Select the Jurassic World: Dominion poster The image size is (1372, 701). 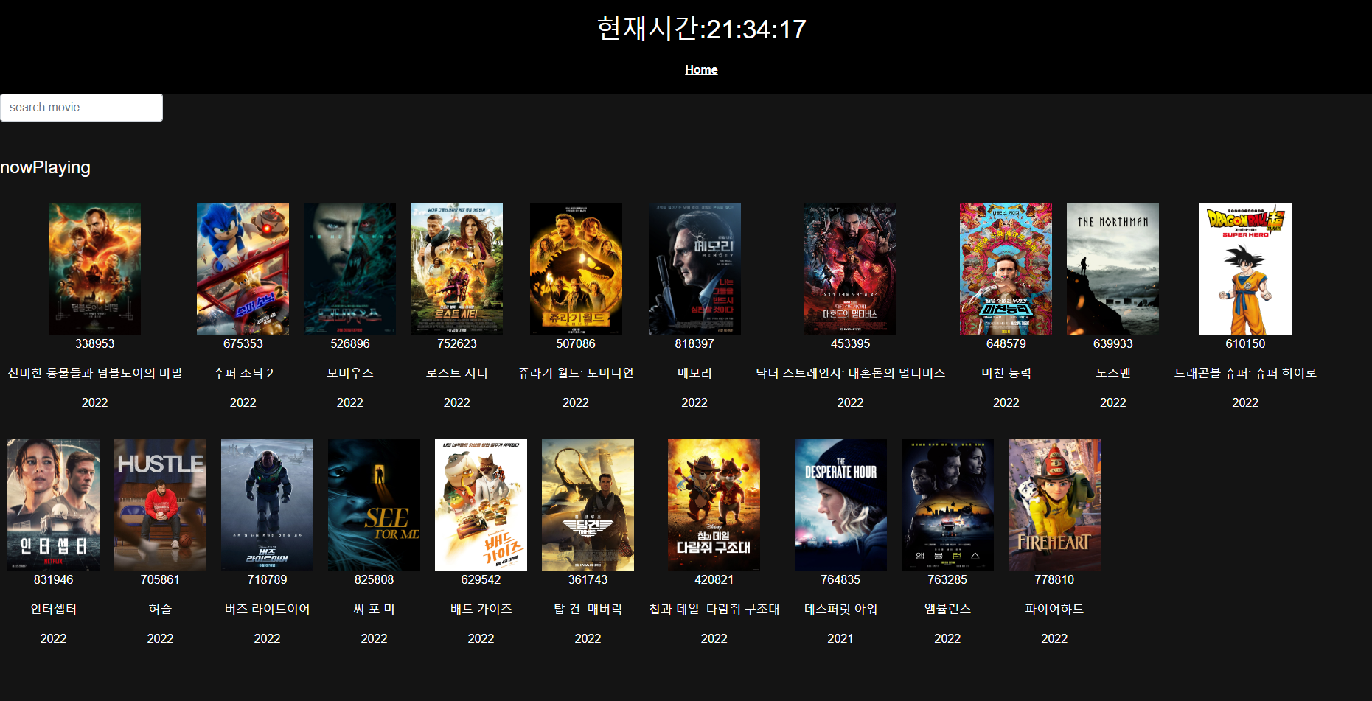pos(575,268)
